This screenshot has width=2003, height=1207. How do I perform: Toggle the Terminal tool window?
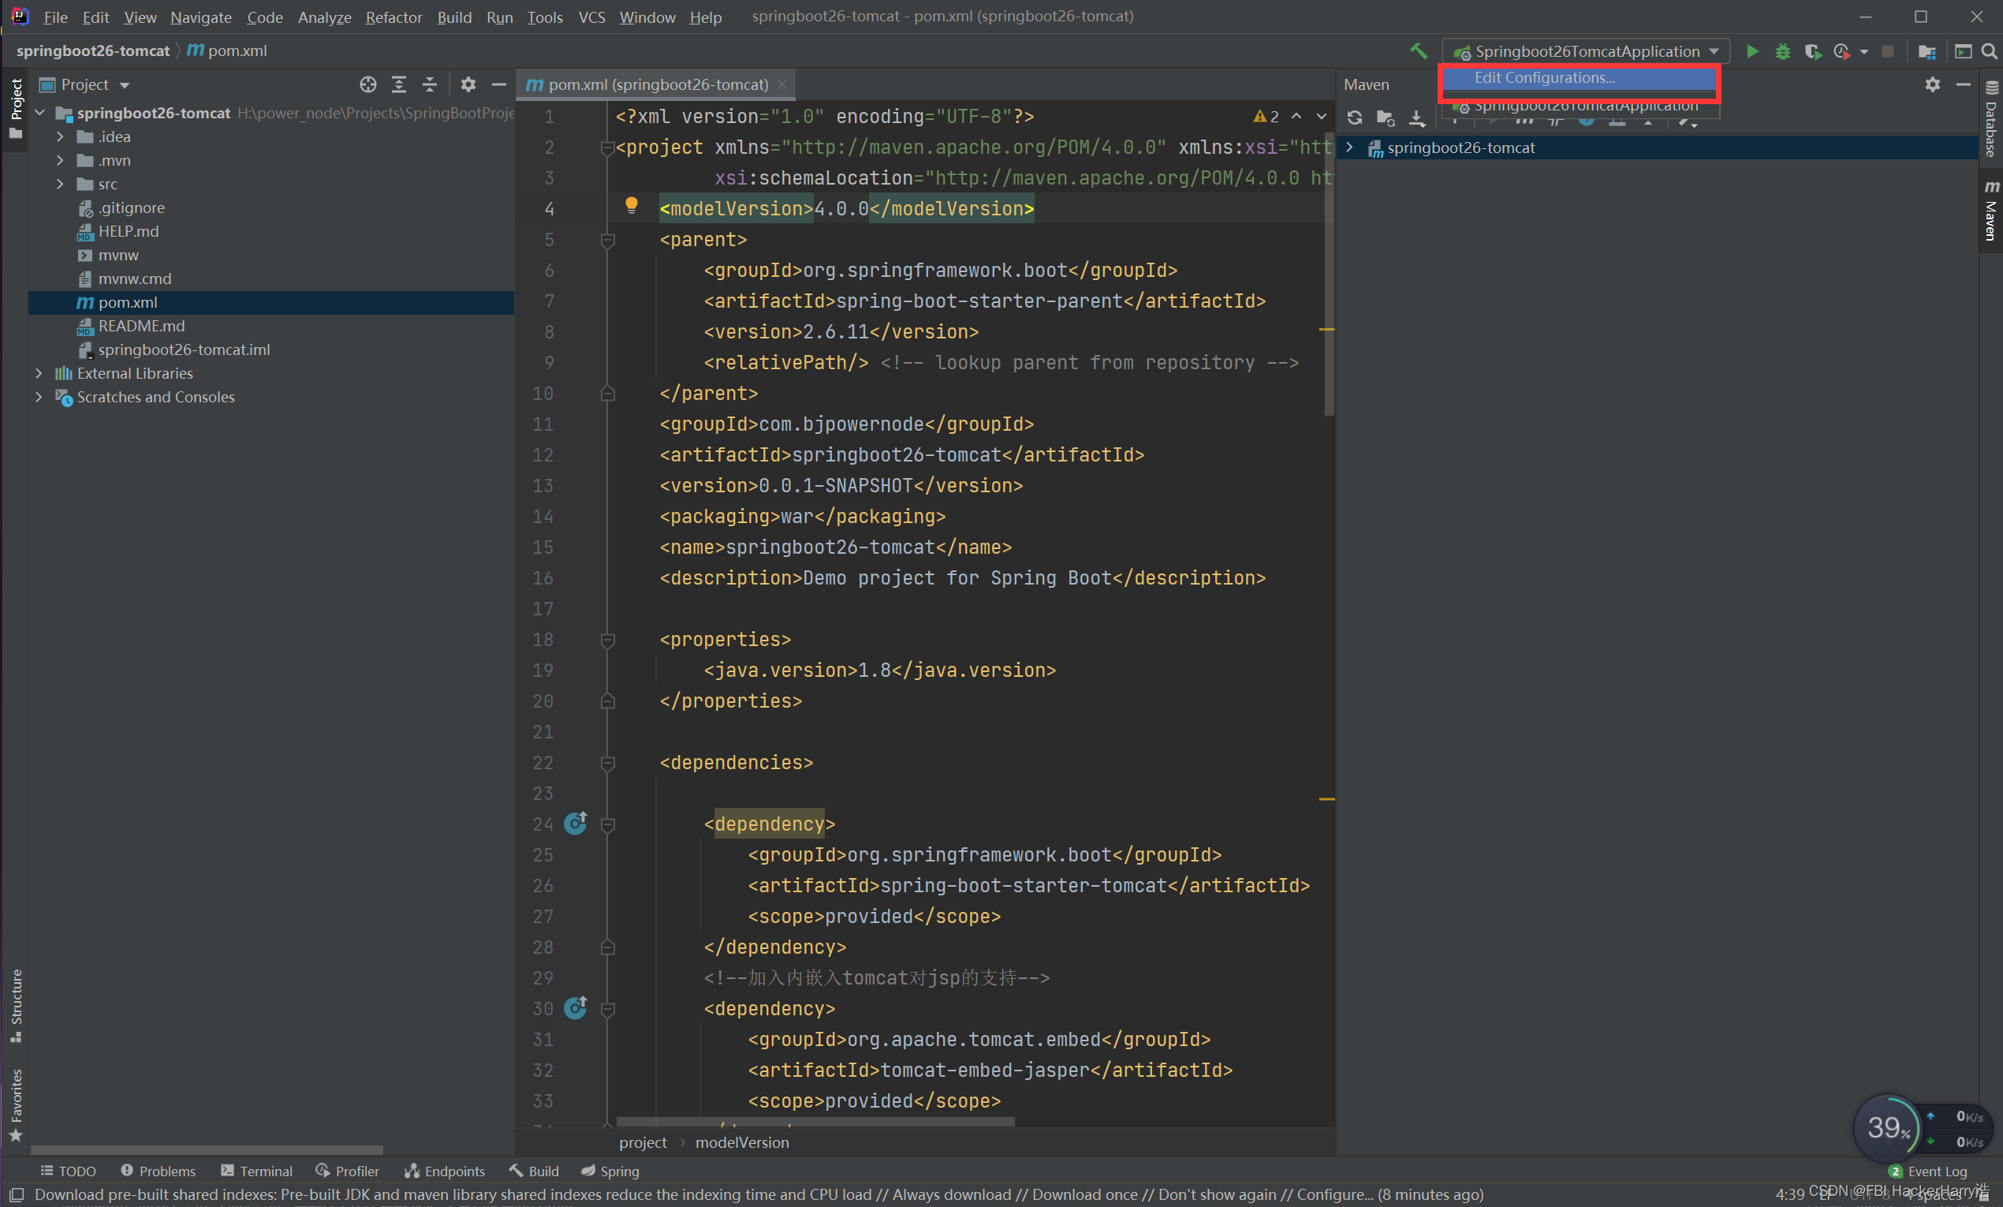point(256,1171)
